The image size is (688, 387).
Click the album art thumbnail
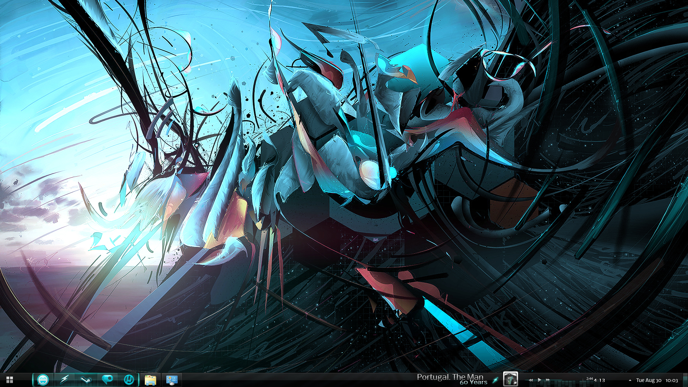click(x=510, y=379)
